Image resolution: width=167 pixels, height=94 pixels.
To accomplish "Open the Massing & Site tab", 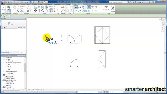I will pos(48,4).
